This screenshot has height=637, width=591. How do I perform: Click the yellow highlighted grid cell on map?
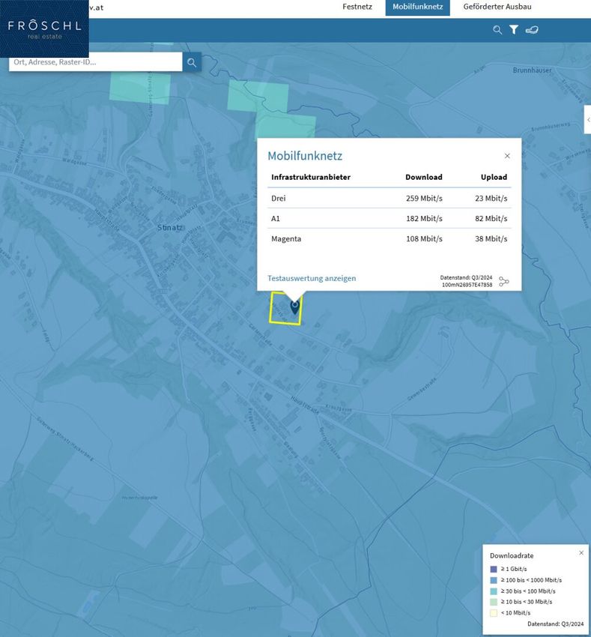(280, 316)
